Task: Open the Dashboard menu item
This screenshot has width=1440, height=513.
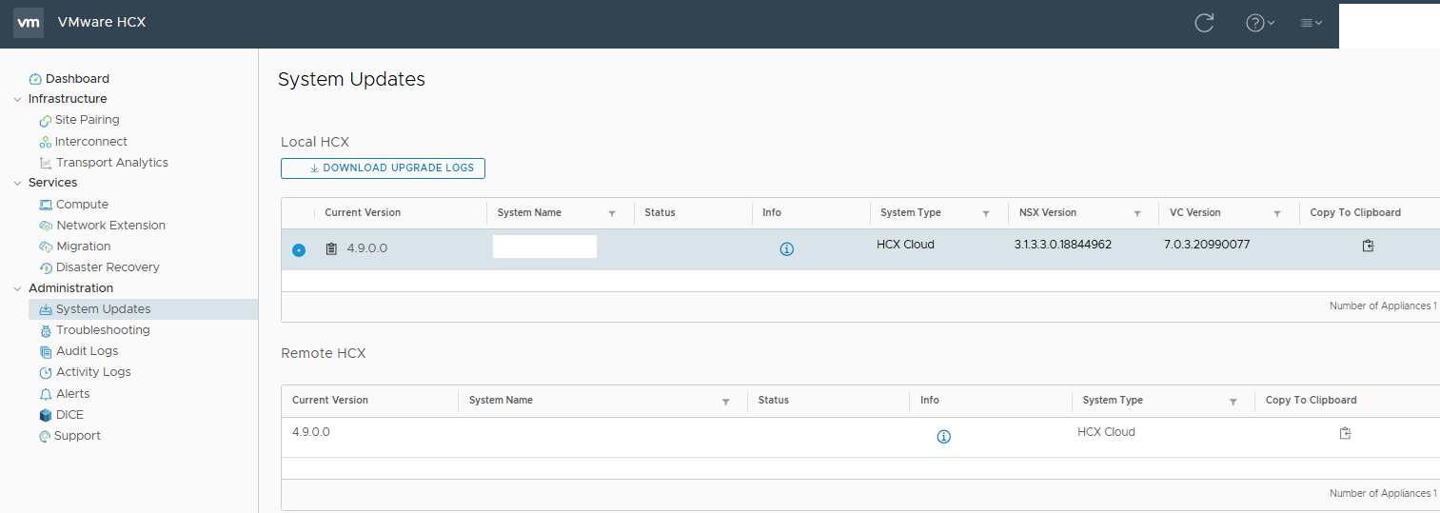Action: [76, 79]
